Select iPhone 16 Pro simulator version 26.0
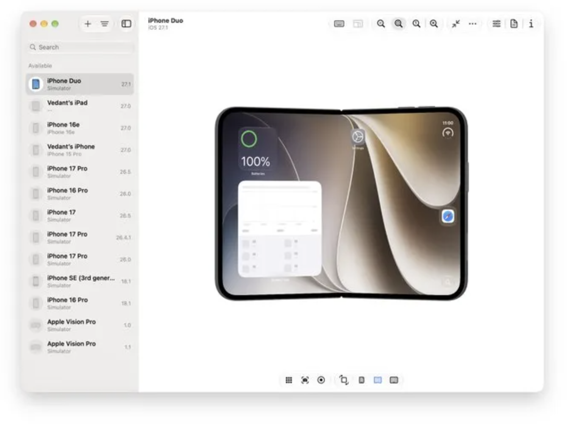Viewport: 569px width, 425px height. [x=80, y=194]
